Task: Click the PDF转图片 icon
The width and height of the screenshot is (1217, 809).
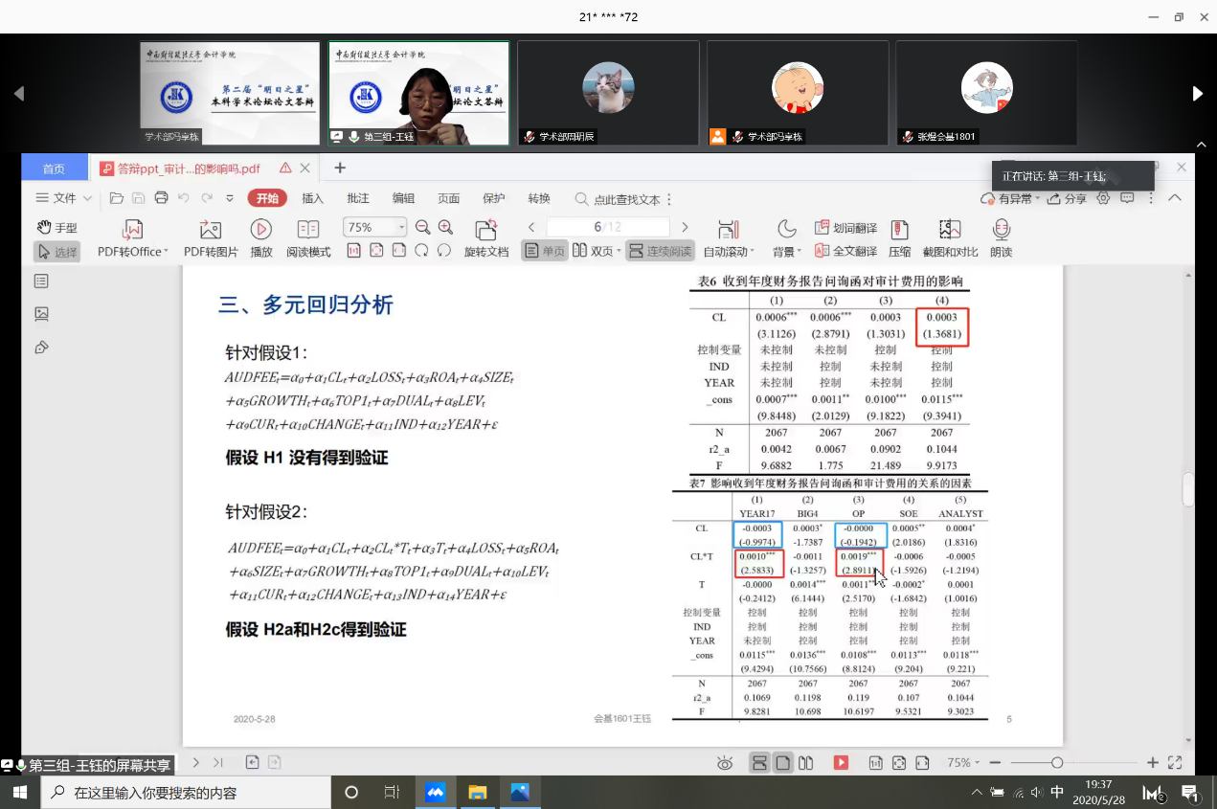Action: coord(211,230)
